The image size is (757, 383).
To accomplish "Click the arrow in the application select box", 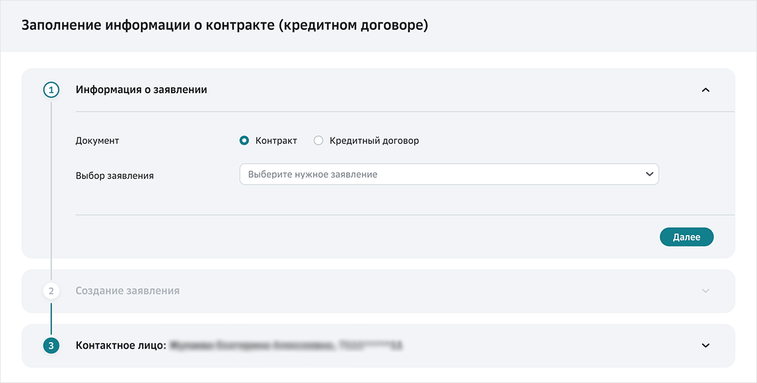I will [649, 174].
